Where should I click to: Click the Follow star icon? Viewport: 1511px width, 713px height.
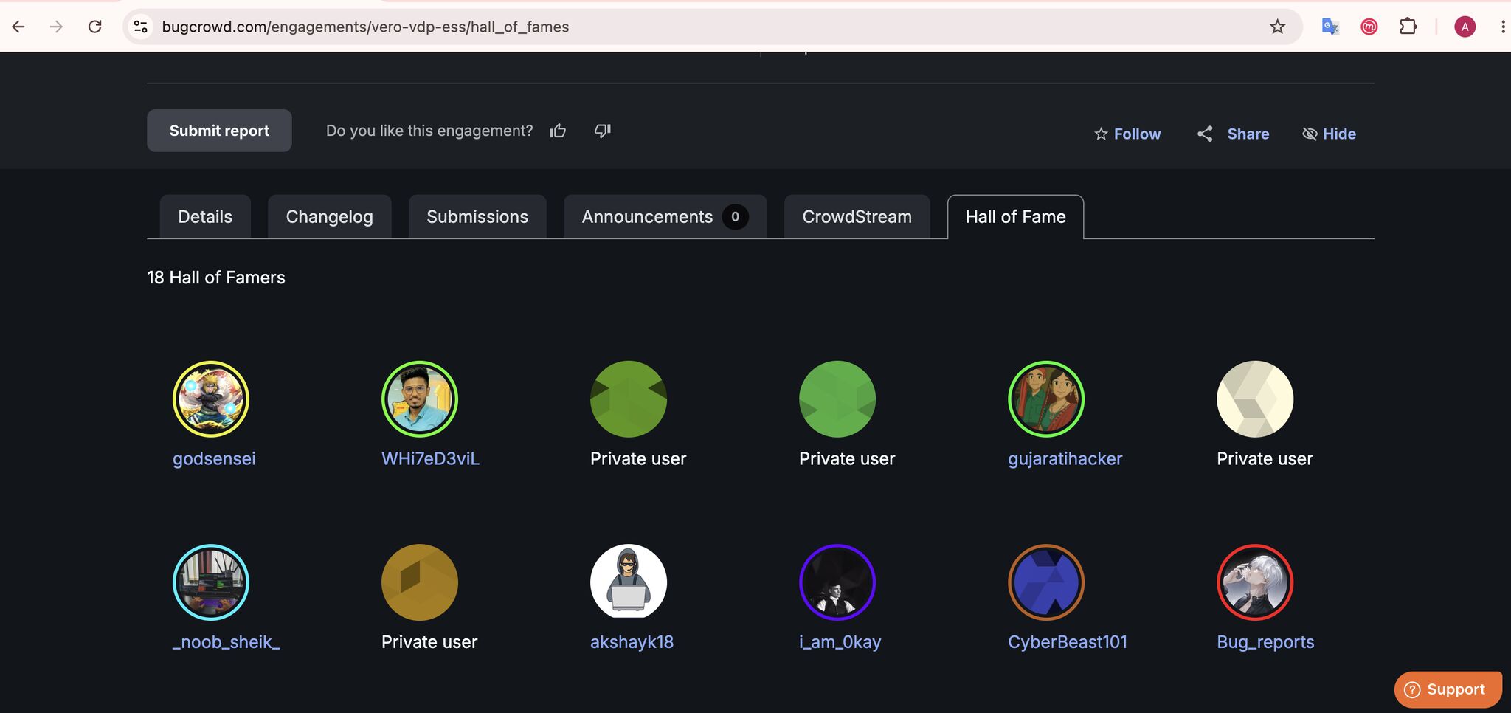[1101, 134]
